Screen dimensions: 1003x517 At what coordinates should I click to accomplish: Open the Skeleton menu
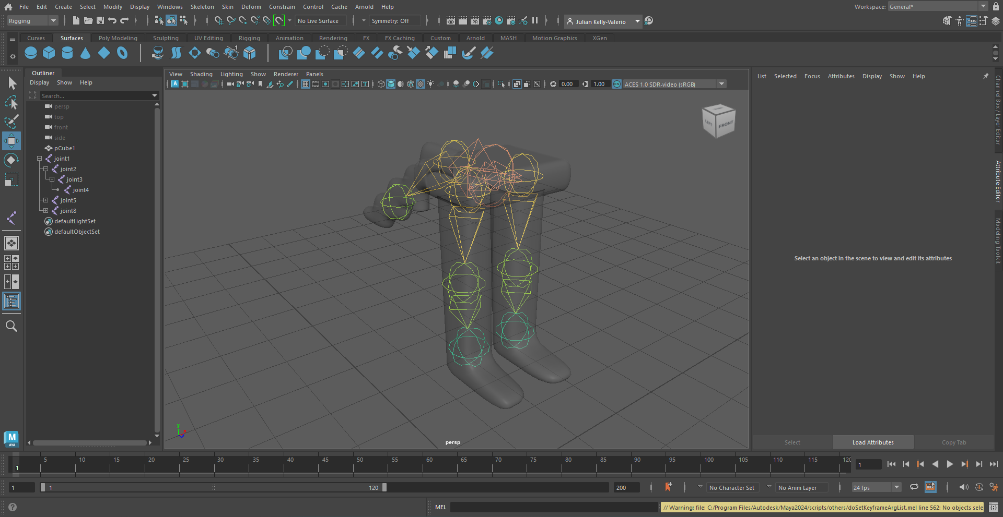(x=202, y=7)
